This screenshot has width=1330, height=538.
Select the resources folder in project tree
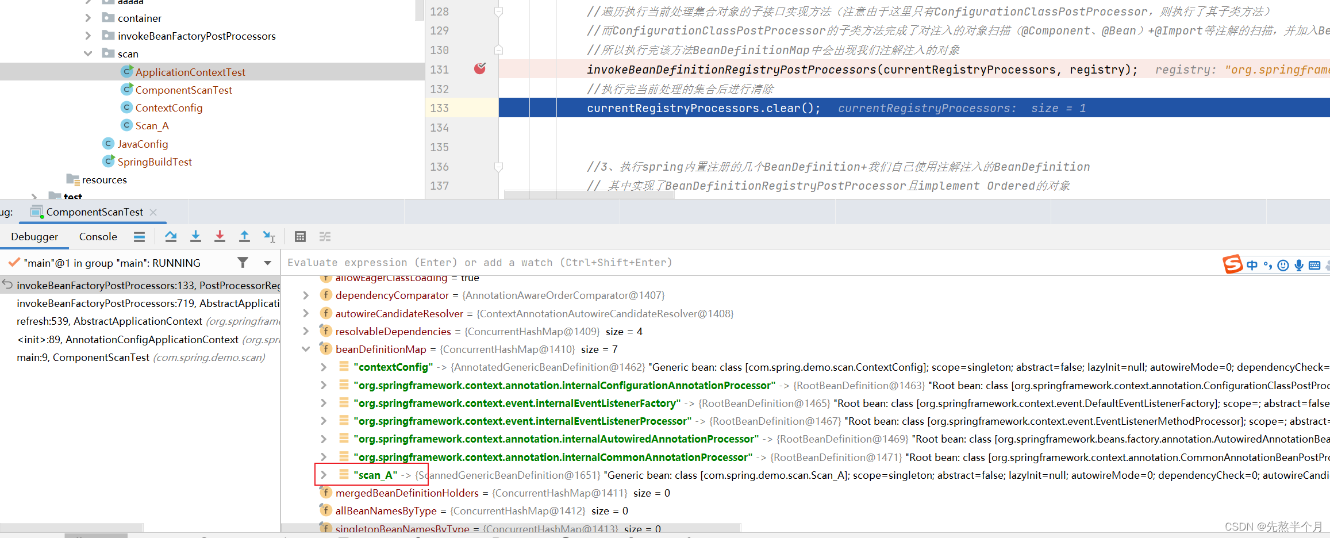point(104,180)
